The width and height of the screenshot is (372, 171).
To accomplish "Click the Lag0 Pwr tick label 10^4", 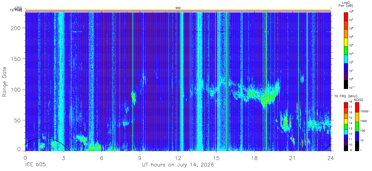I will (x=351, y=46).
